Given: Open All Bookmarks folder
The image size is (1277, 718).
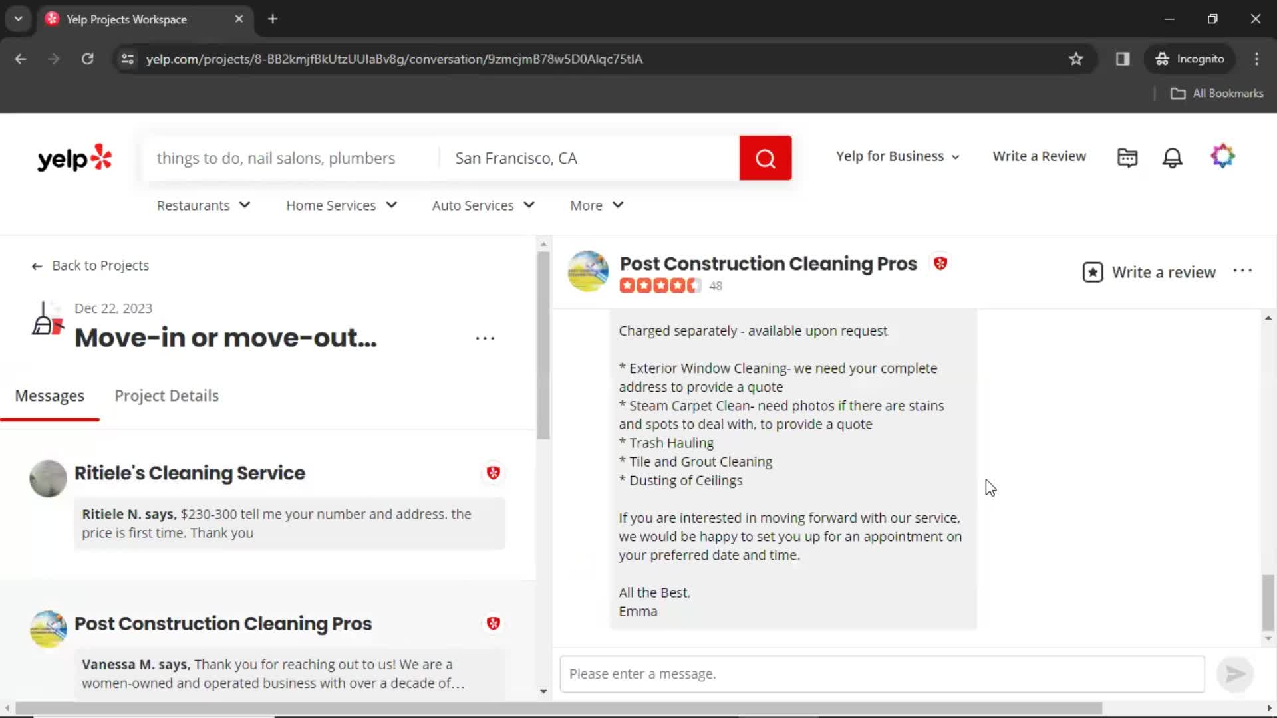Looking at the screenshot, I should click(1217, 94).
